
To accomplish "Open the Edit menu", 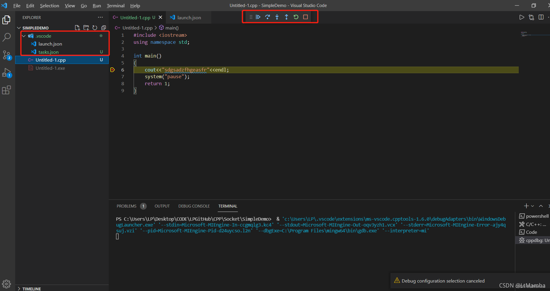I will pos(30,6).
